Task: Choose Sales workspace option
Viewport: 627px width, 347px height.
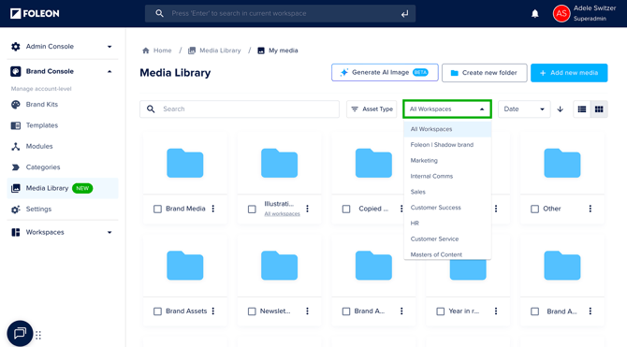Action: [447, 192]
